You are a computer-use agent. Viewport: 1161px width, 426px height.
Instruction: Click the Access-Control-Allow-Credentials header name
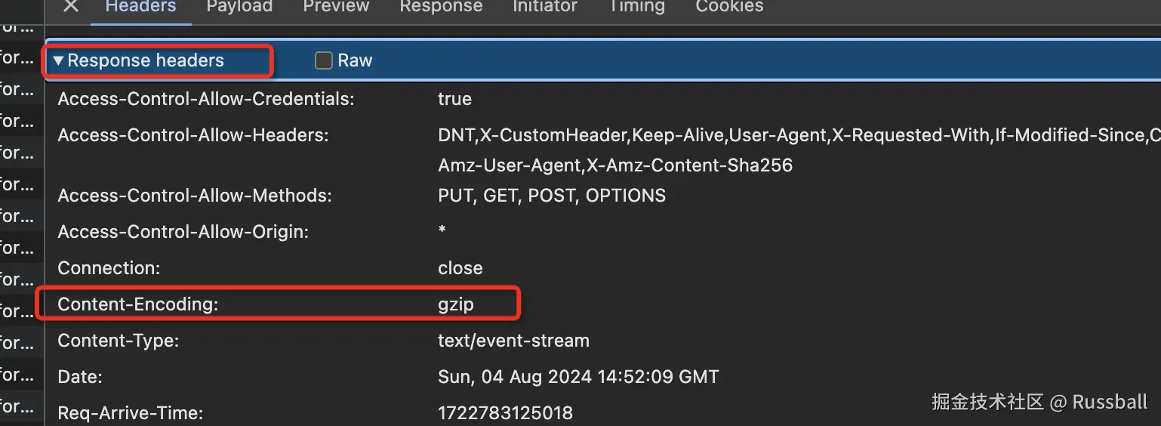[206, 99]
